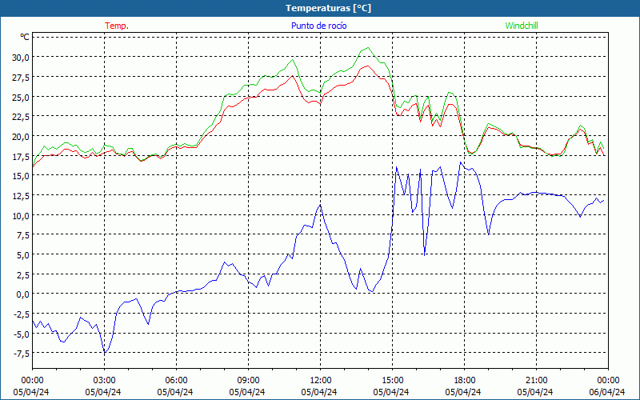Click the 20,0 y-axis value
Screen dimensions: 640x400
(x=21, y=136)
